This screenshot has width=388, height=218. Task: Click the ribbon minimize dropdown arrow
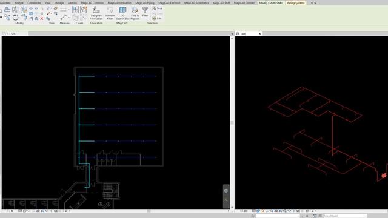[313, 3]
